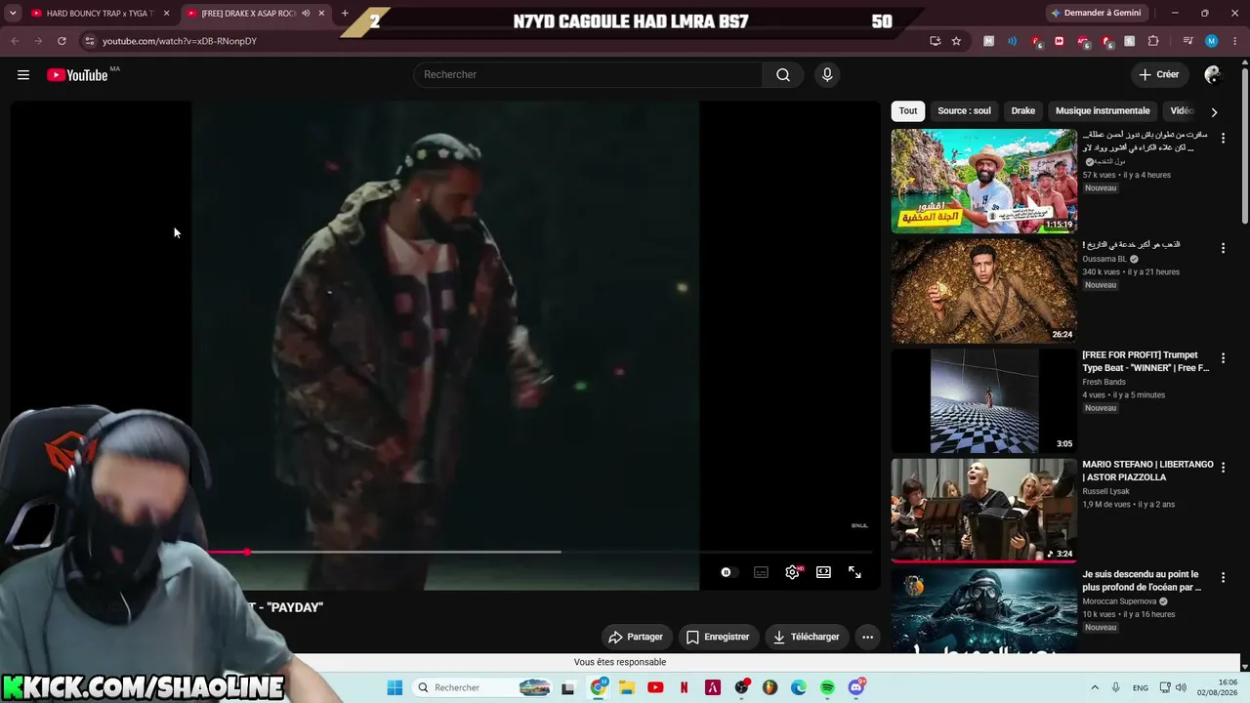Open options for the 57 k vues video
Screen dimensions: 1250x703
coord(1223,139)
